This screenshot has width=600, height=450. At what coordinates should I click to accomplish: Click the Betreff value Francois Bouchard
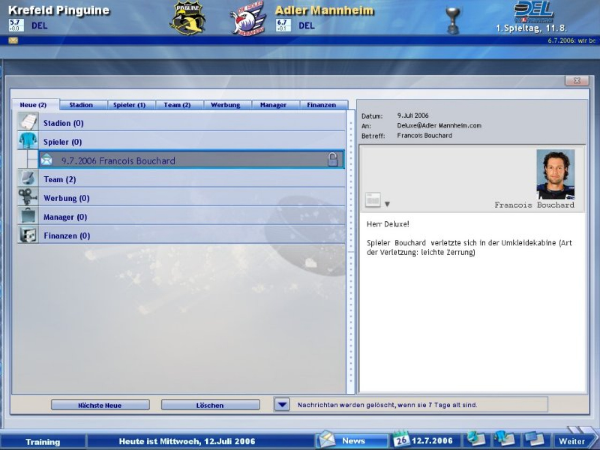[425, 135]
